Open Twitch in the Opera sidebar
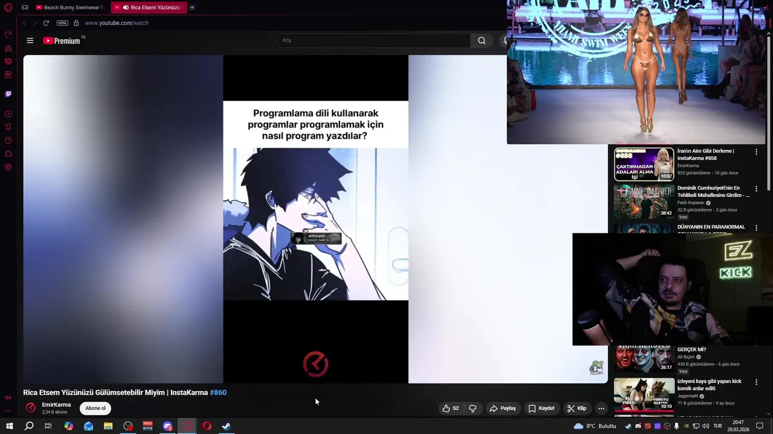 [8, 94]
